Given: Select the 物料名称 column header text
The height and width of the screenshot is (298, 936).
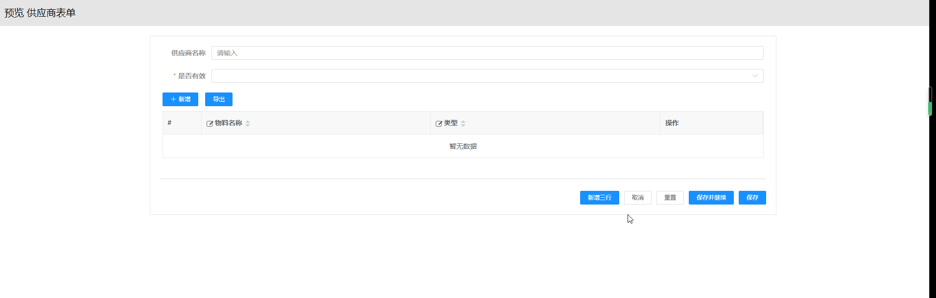Looking at the screenshot, I should click(x=229, y=123).
